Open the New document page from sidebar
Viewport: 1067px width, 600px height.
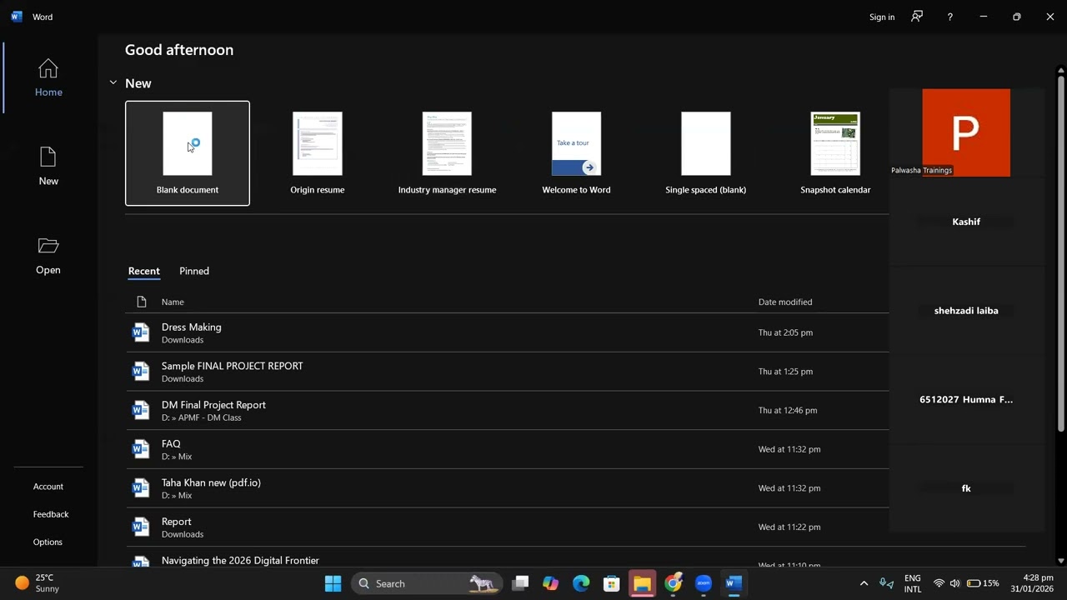tap(48, 166)
